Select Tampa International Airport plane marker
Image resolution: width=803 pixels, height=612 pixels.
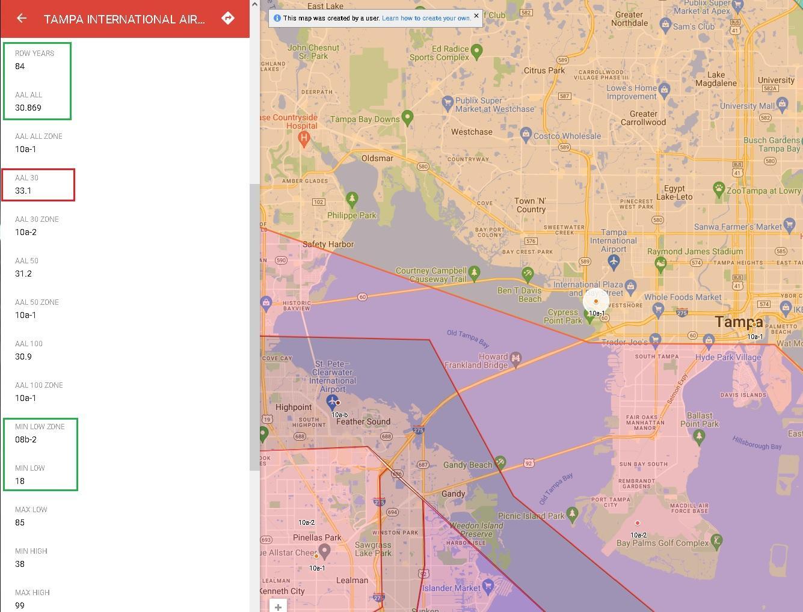[x=613, y=262]
